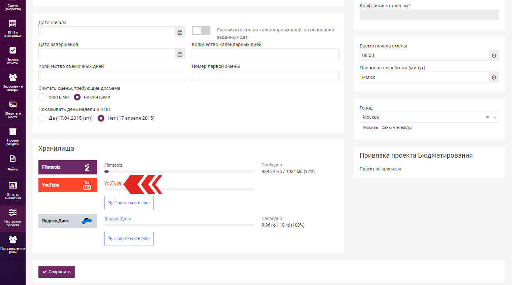Open Прочие ресурсы box icon

[13, 131]
